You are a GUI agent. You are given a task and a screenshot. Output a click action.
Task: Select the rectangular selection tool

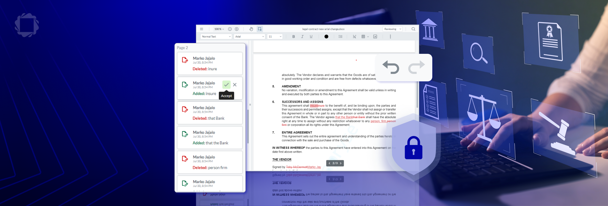point(260,29)
